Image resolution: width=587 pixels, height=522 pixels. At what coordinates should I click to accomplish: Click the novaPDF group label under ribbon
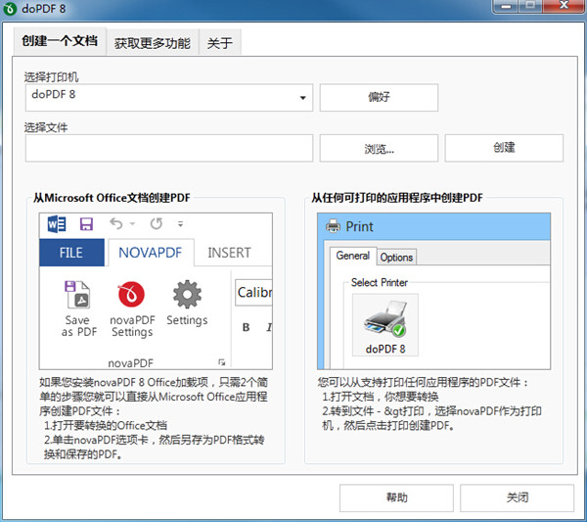(131, 362)
